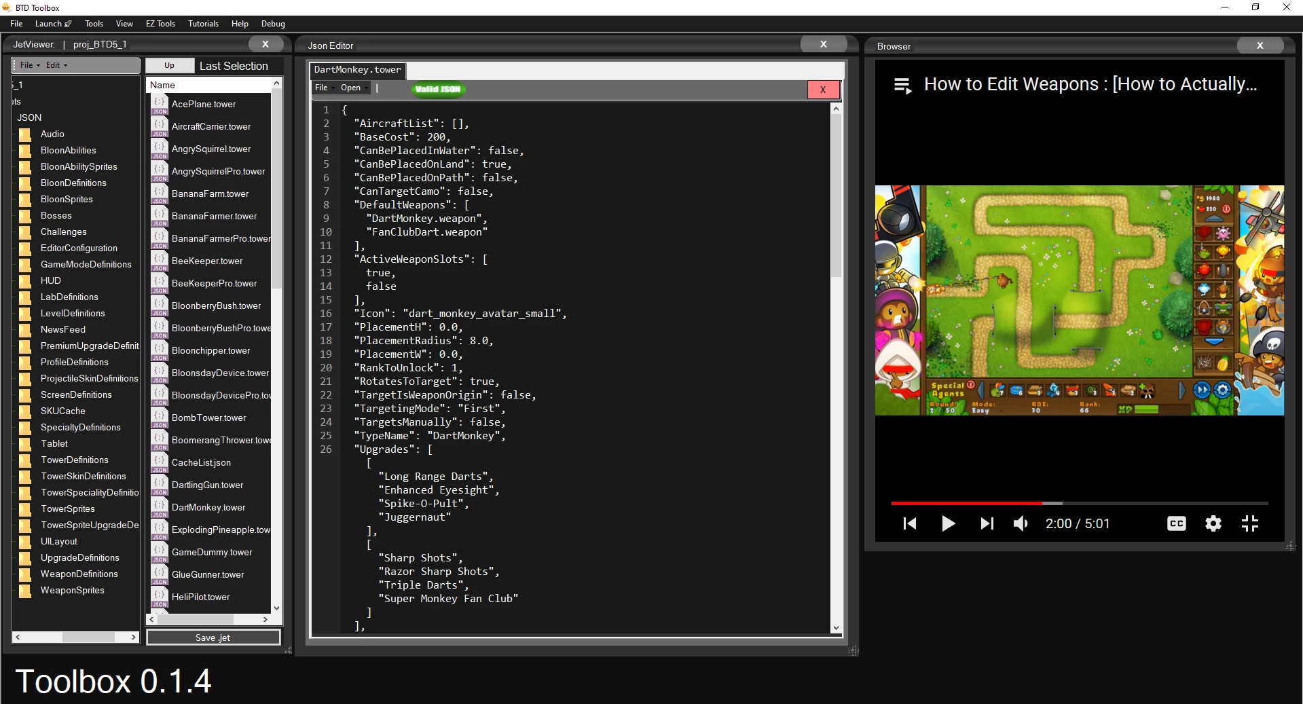1303x704 pixels.
Task: Select the LevelDefinitions folder label
Action: [73, 313]
